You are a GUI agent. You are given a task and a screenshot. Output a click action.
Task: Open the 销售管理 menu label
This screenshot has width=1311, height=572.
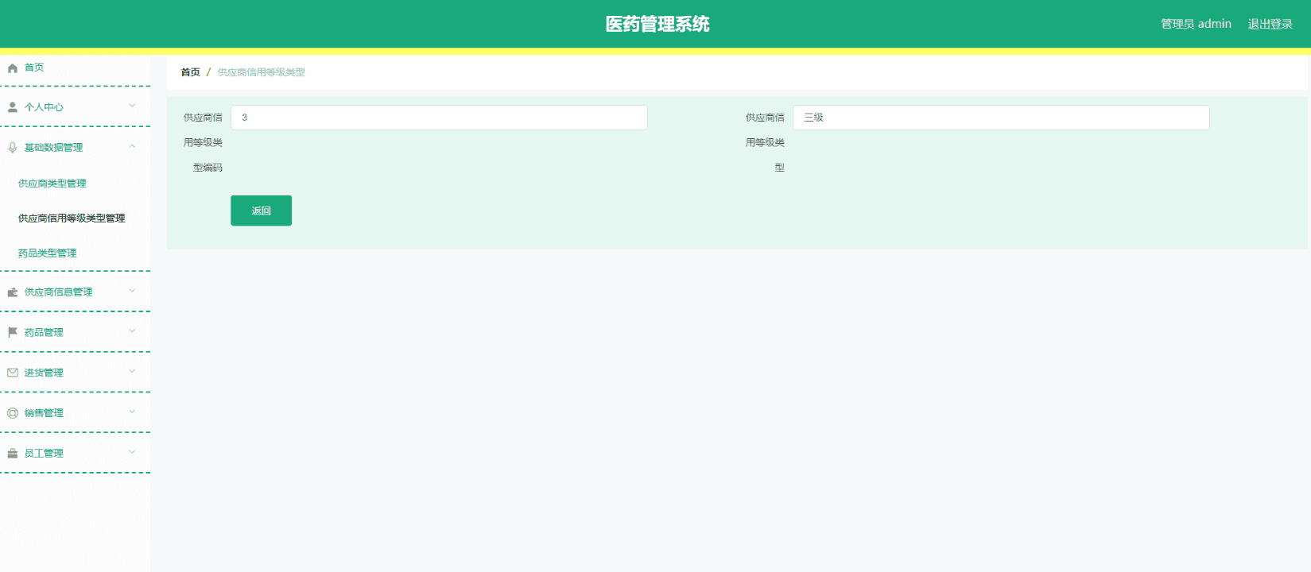pos(44,413)
